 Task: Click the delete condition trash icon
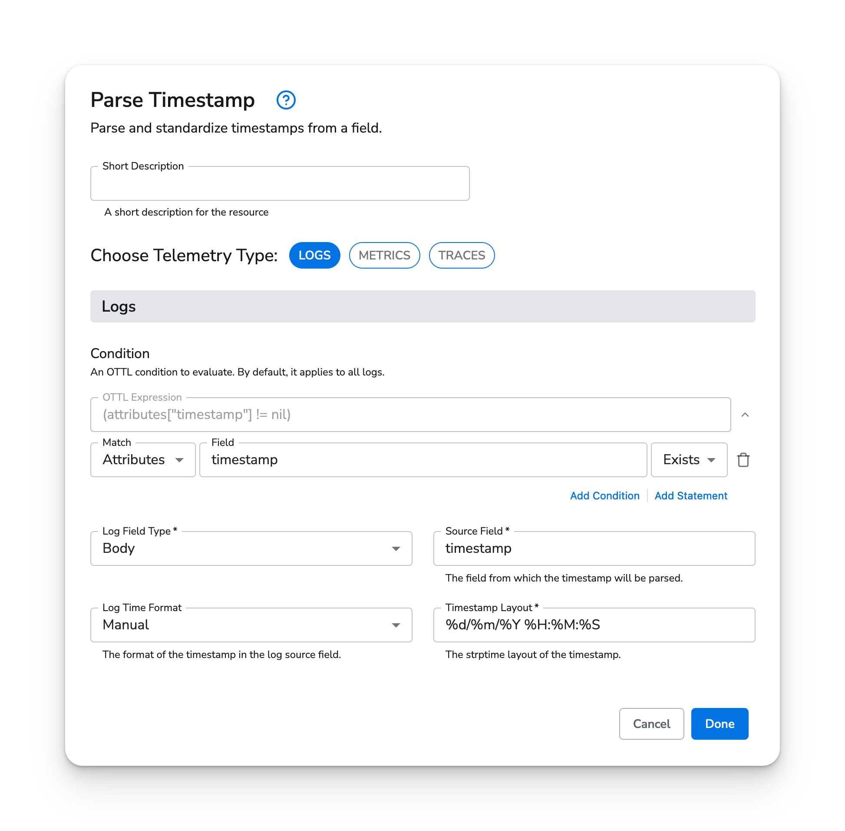[743, 459]
